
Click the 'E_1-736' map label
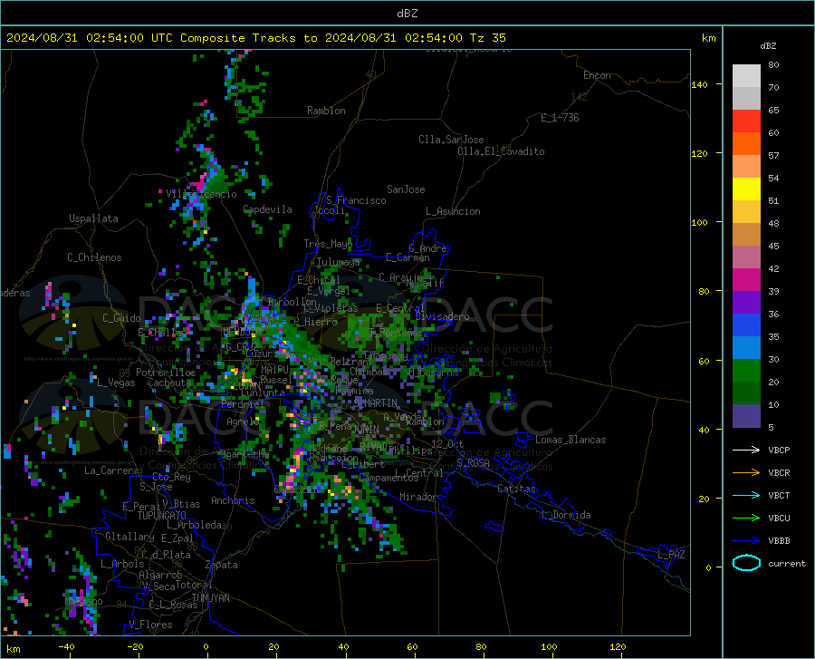560,118
